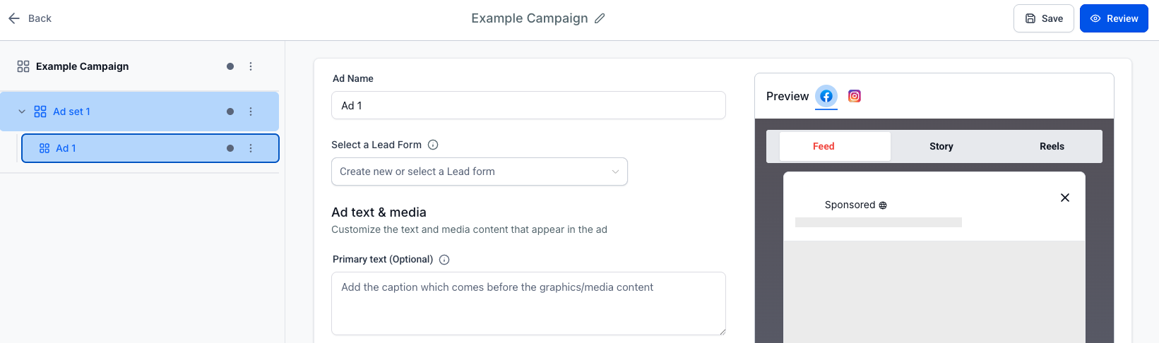Click the pencil icon to rename campaign
Viewport: 1159px width, 343px height.
(600, 18)
